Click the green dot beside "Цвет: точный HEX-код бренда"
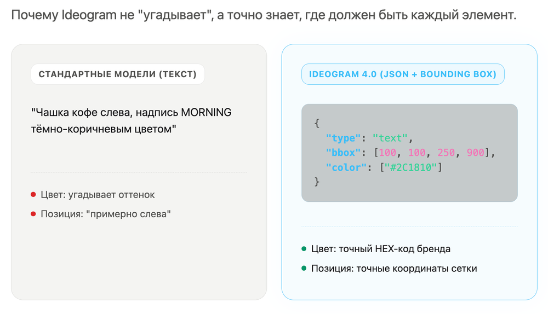The height and width of the screenshot is (314, 548). (304, 249)
